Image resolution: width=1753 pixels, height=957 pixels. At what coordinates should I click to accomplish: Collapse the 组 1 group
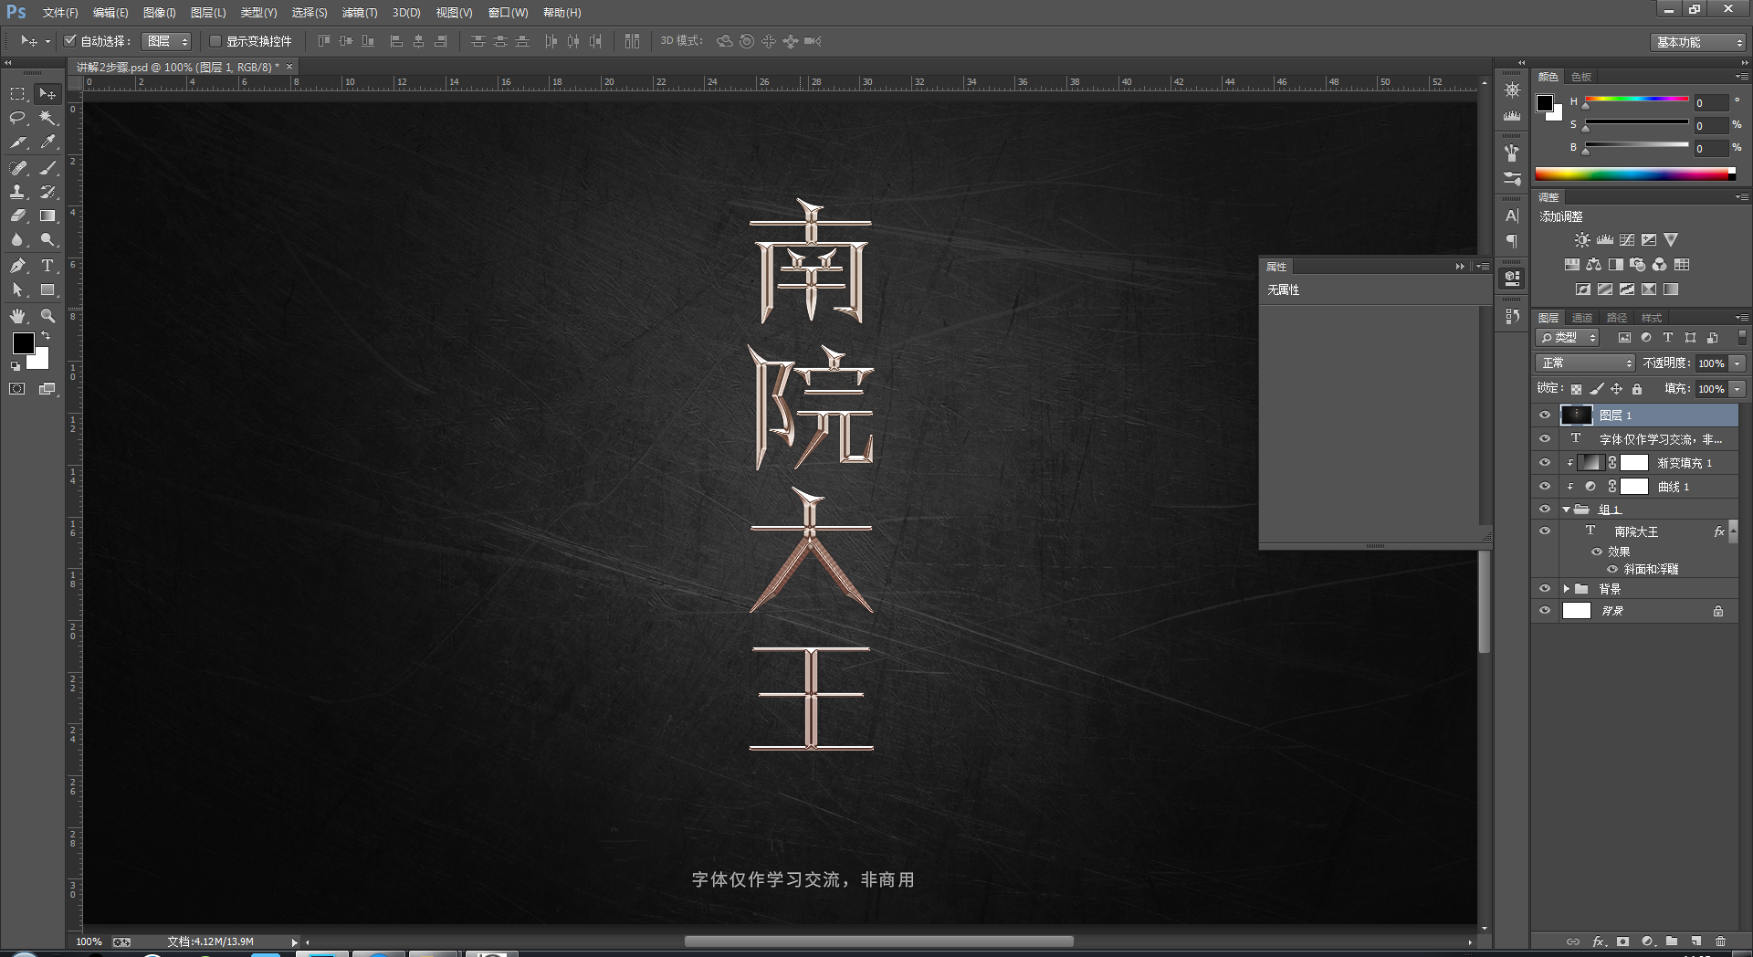1567,510
